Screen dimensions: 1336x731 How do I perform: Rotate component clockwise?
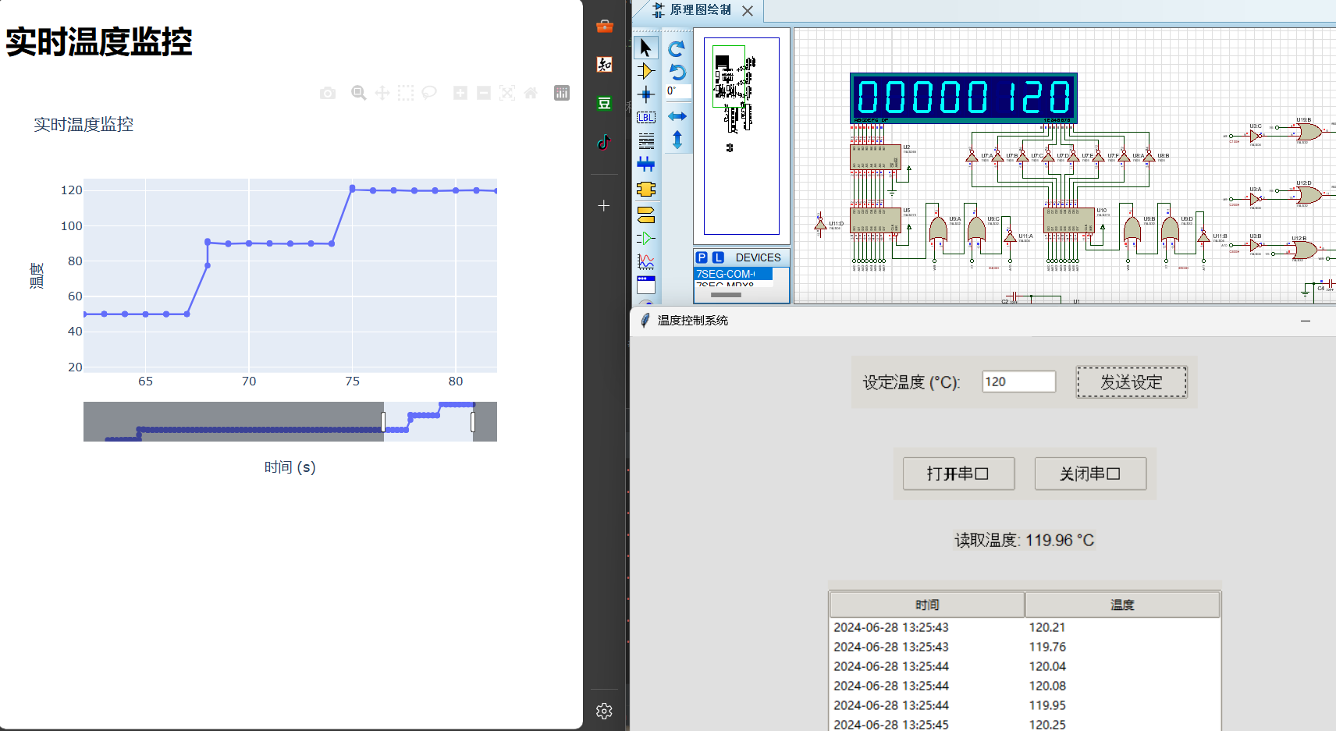677,48
